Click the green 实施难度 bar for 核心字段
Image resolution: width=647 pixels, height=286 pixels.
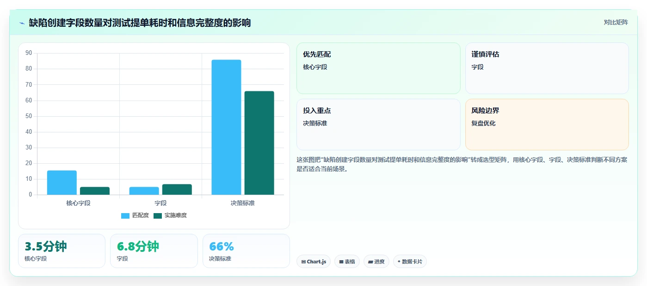tap(95, 191)
